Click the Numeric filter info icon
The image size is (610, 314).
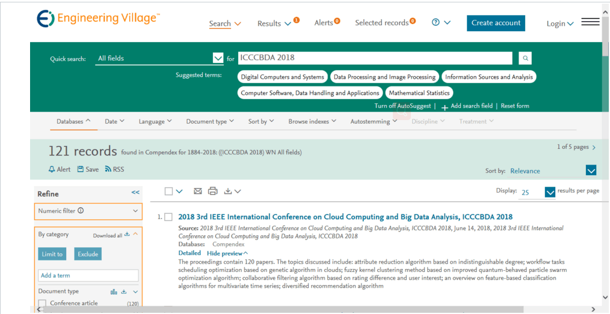[81, 211]
